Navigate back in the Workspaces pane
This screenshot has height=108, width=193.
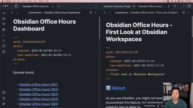coord(105,13)
